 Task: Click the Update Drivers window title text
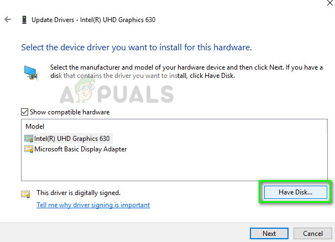click(93, 20)
